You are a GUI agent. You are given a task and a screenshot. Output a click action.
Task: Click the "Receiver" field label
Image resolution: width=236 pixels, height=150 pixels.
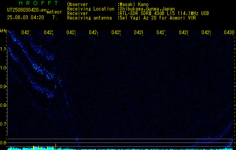tap(78, 13)
